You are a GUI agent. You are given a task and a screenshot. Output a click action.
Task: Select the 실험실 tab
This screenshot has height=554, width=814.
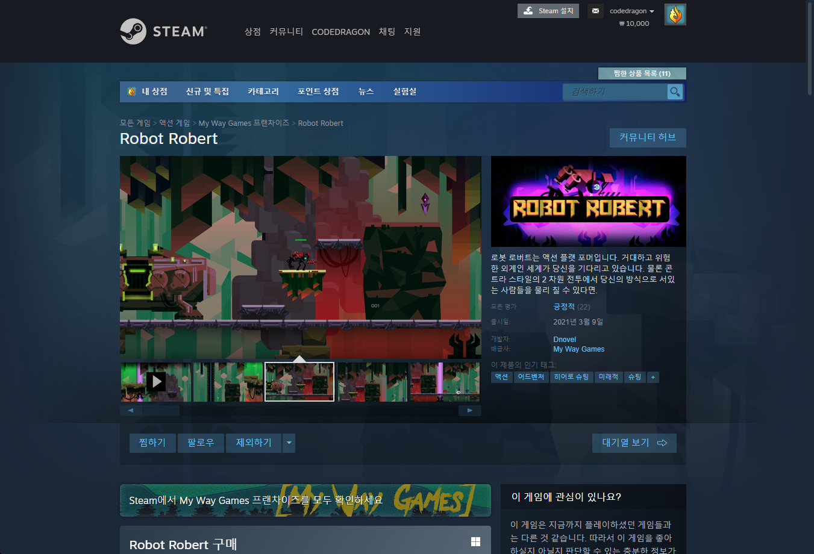pos(405,92)
